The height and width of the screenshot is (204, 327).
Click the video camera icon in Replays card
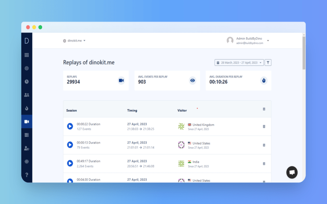click(121, 80)
